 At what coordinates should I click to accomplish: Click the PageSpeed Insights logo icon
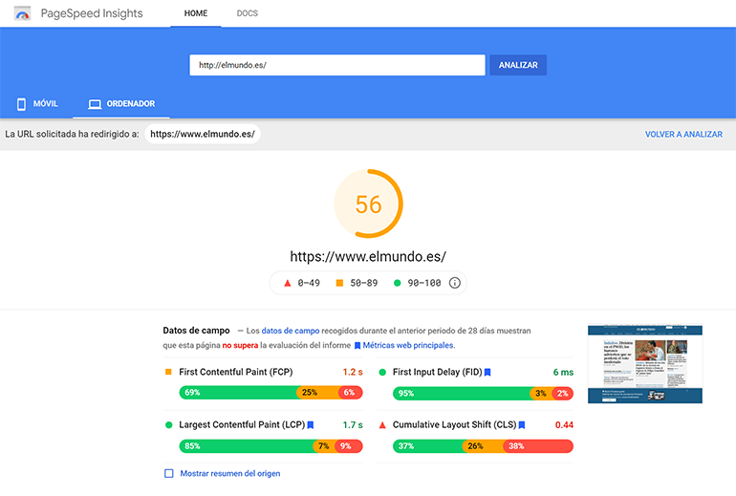[22, 13]
